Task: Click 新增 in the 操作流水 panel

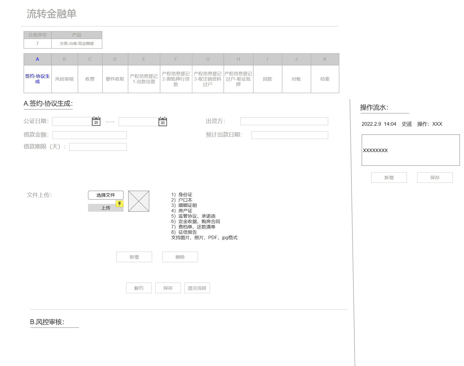Action: tap(389, 177)
